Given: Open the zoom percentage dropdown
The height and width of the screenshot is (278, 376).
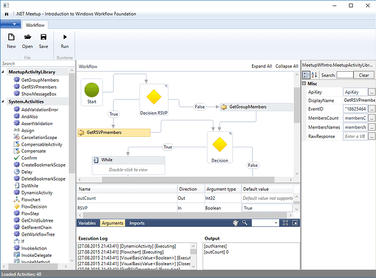Looking at the screenshot, I should click(276, 223).
